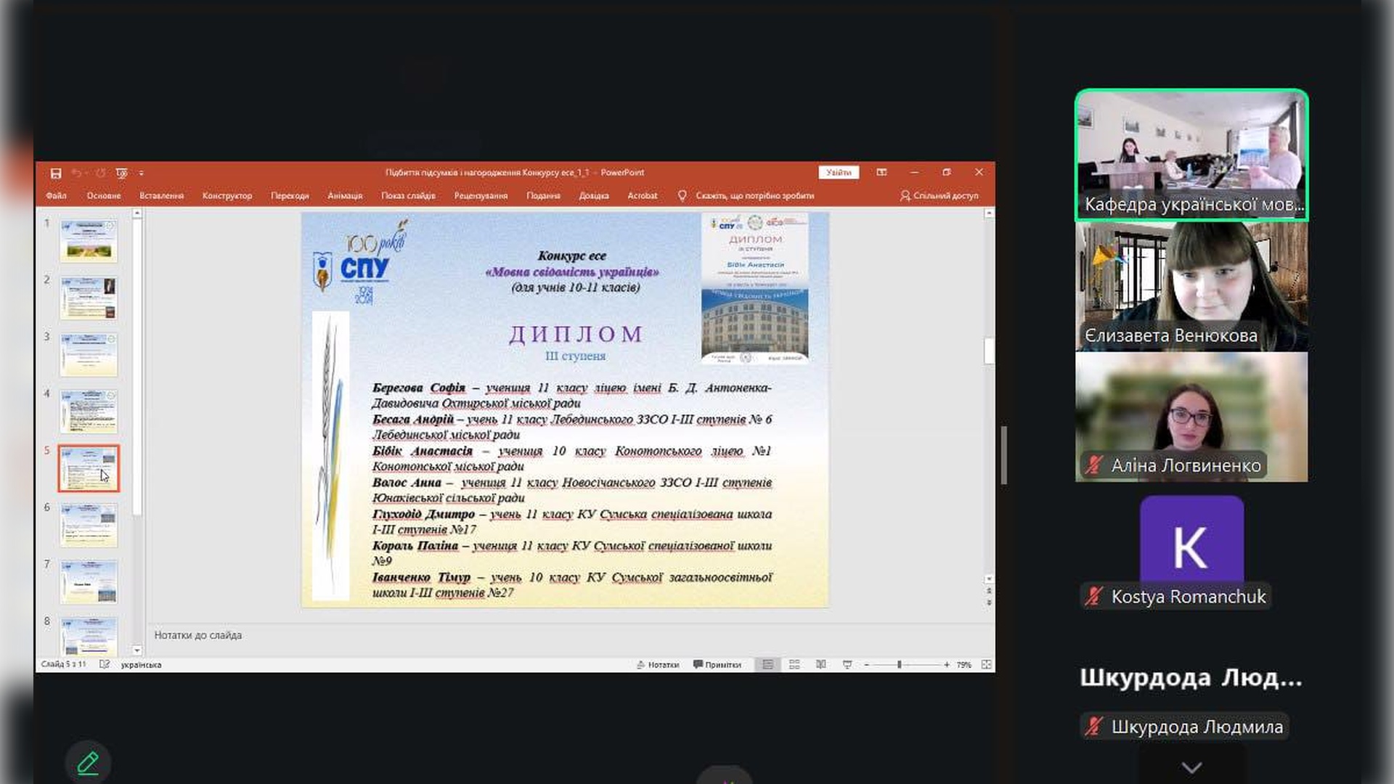Viewport: 1394px width, 784px height.
Task: Open reading view icon in status bar
Action: click(820, 664)
